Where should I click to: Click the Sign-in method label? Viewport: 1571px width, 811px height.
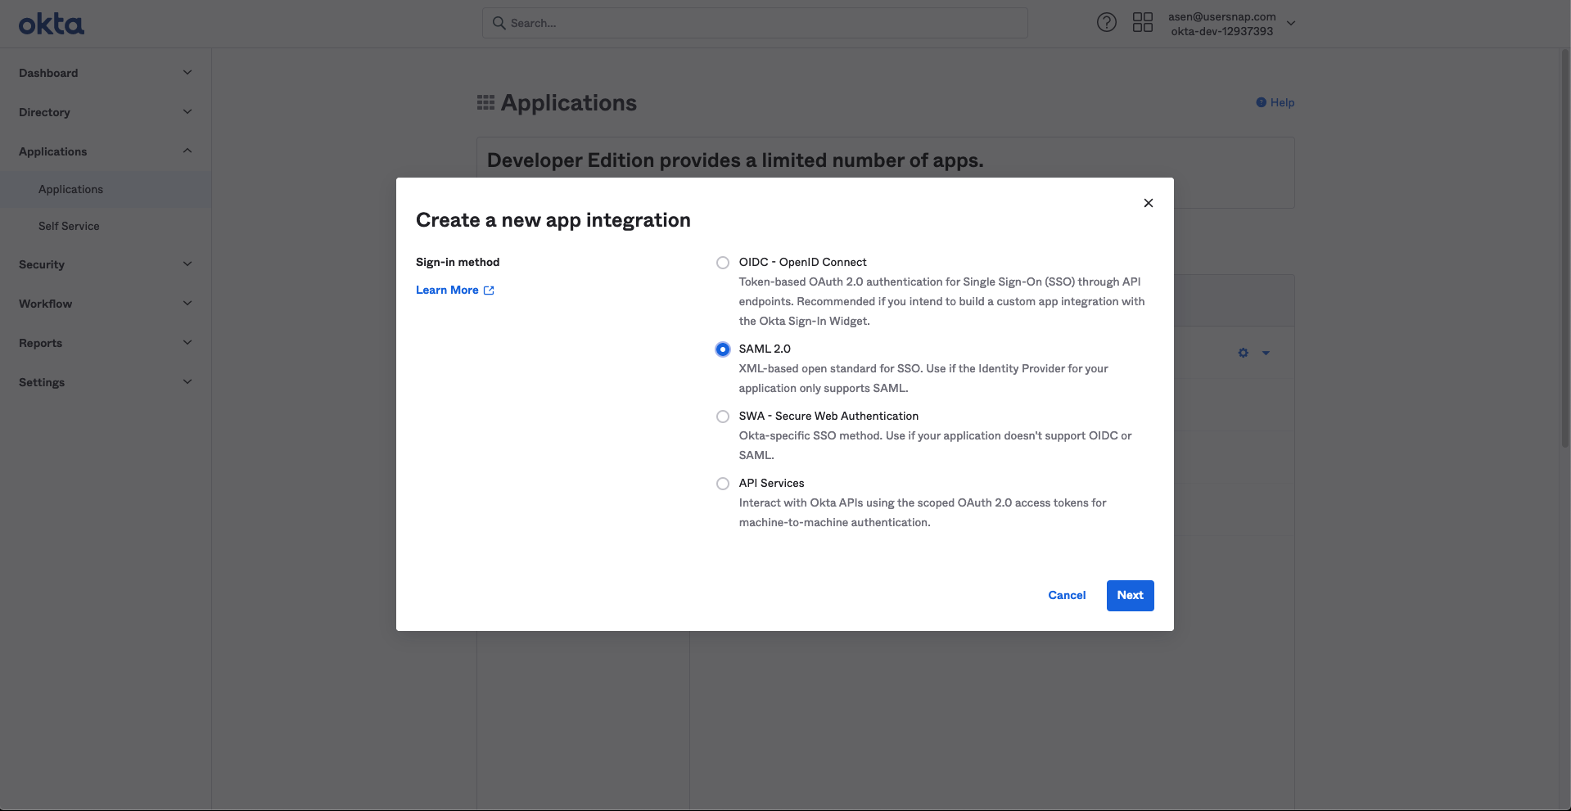point(458,263)
